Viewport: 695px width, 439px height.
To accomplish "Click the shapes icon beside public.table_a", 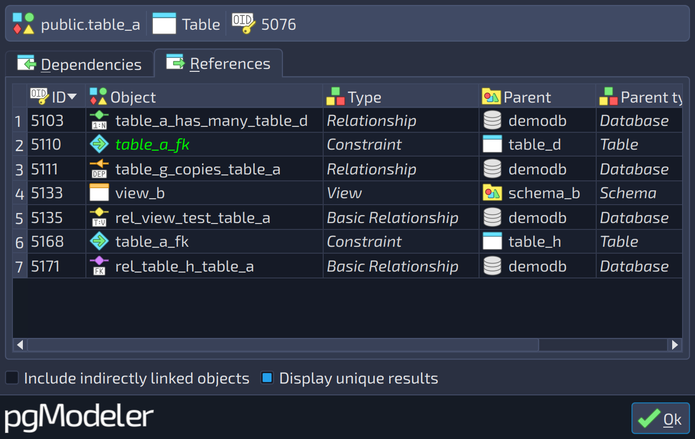I will [x=23, y=24].
